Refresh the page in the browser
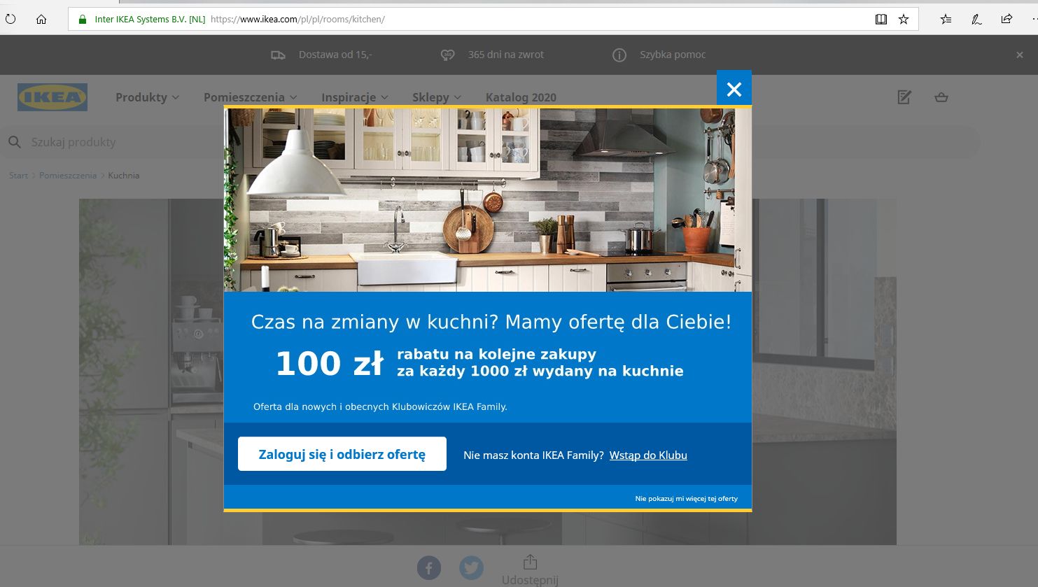 pos(10,19)
